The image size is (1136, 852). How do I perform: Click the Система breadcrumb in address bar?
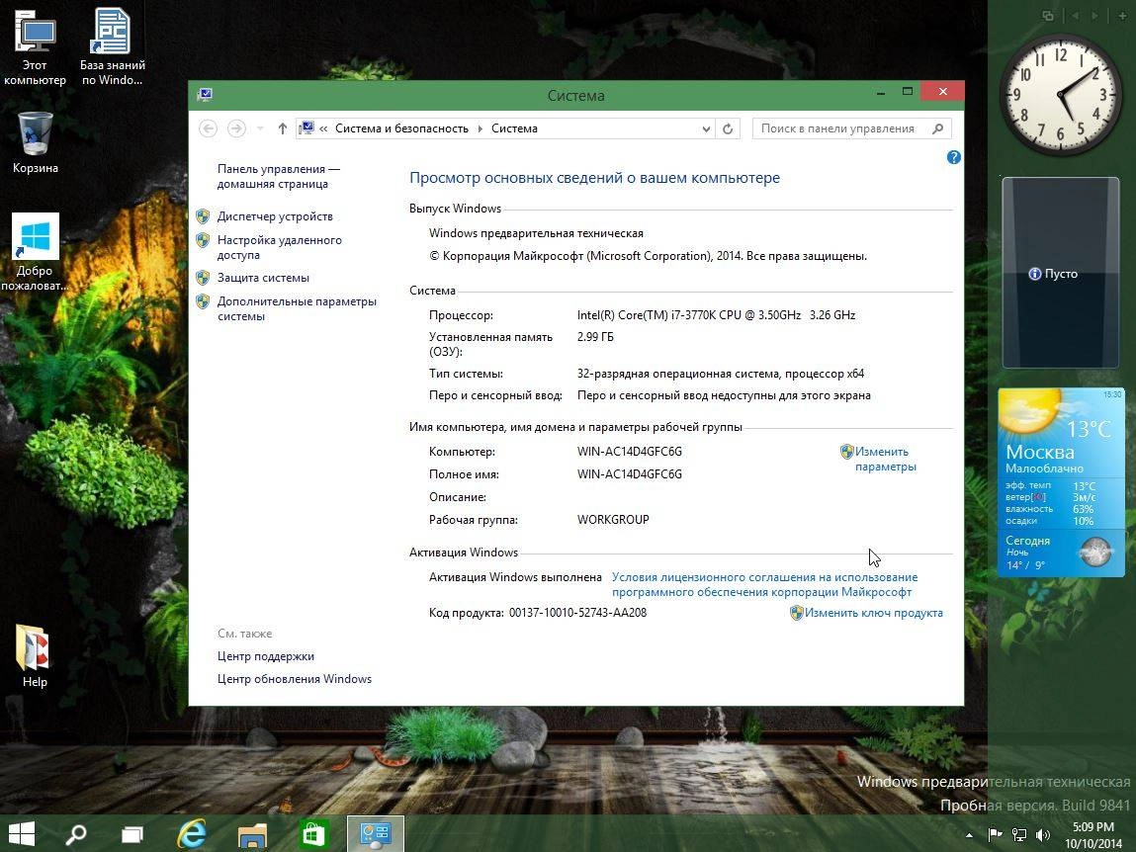(514, 128)
